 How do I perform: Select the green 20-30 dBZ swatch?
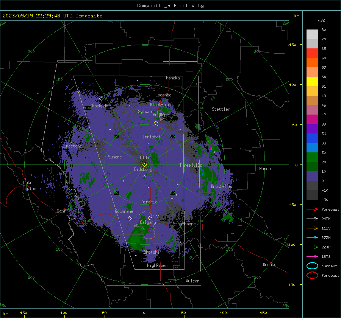(x=312, y=157)
